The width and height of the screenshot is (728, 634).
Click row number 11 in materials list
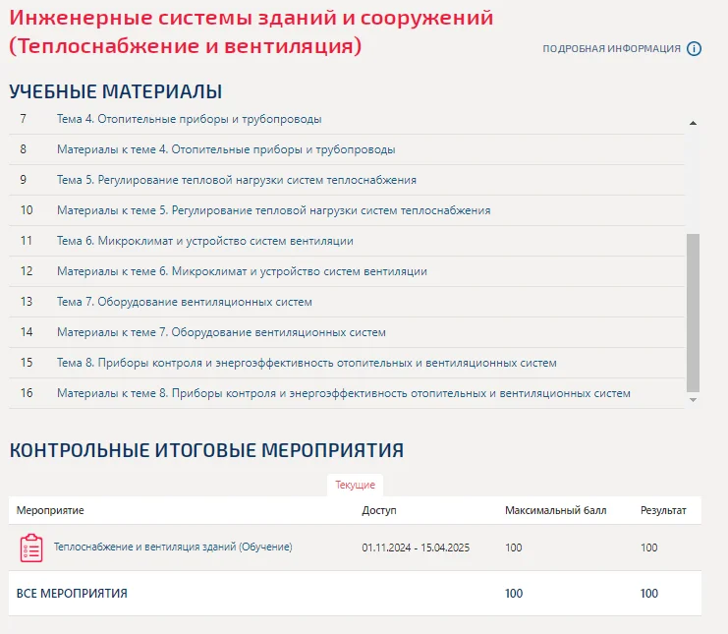[x=26, y=241]
